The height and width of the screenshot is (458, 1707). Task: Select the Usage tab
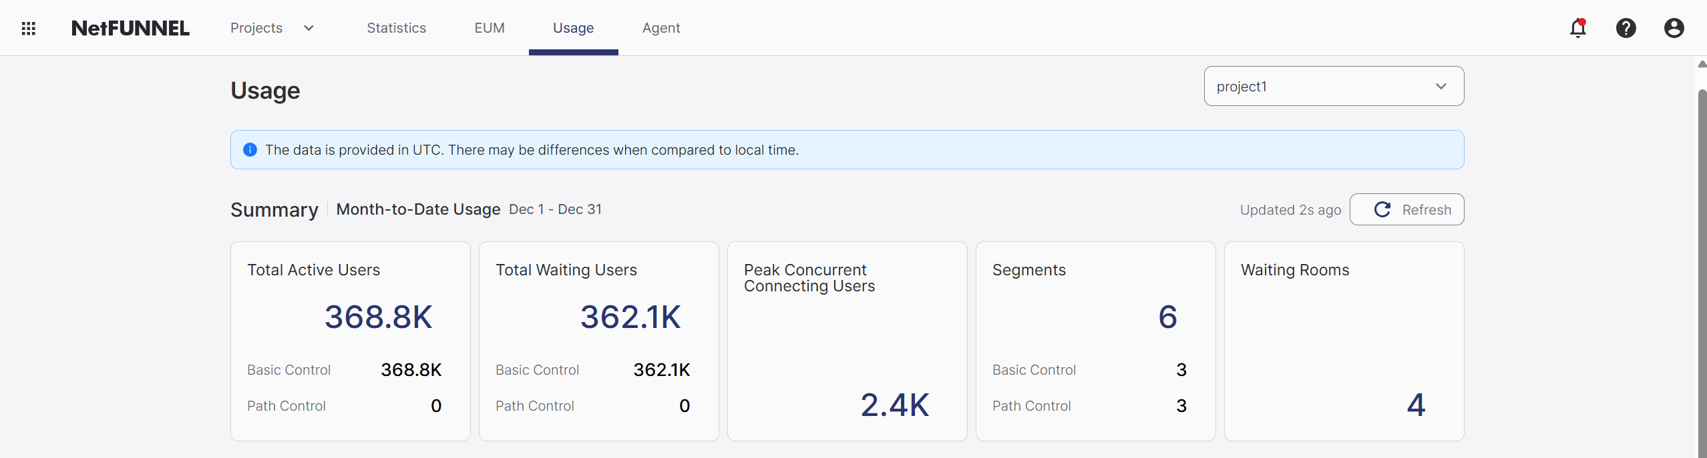tap(573, 28)
